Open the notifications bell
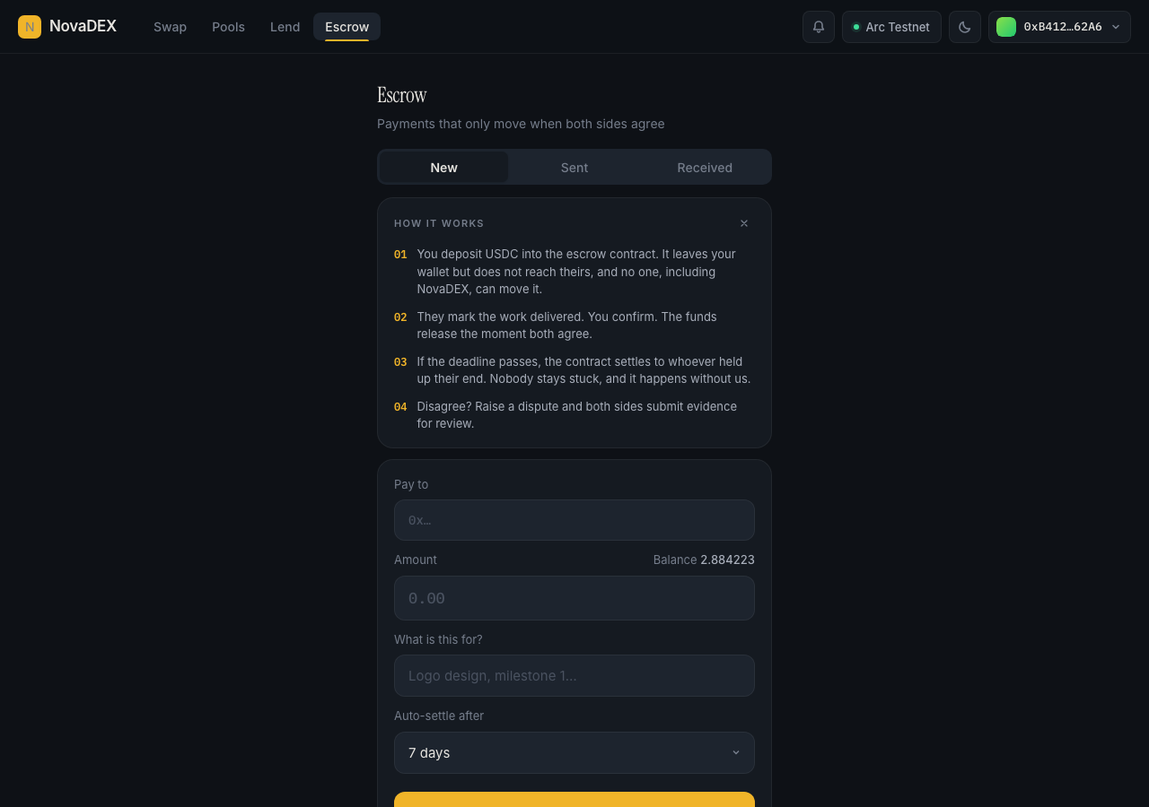Viewport: 1149px width, 807px height. point(819,27)
